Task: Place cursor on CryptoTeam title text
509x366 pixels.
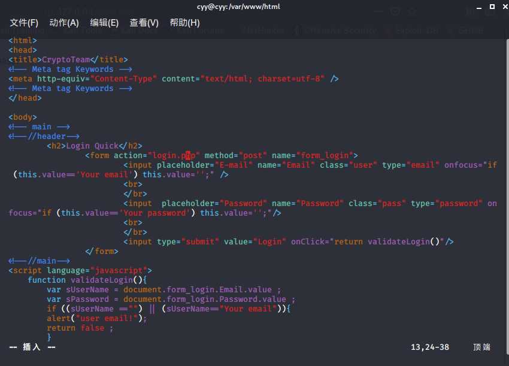Action: [x=66, y=60]
